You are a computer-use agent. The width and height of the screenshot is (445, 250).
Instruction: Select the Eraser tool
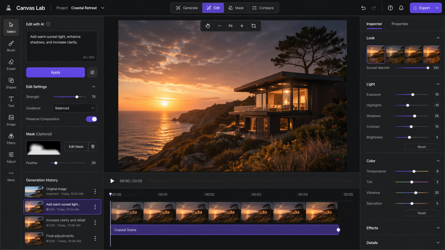[11, 65]
